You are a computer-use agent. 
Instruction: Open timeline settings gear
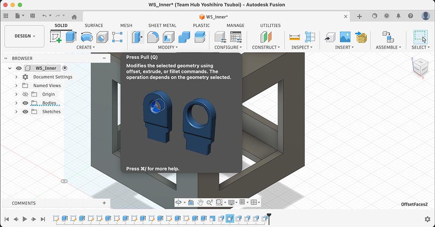427,219
